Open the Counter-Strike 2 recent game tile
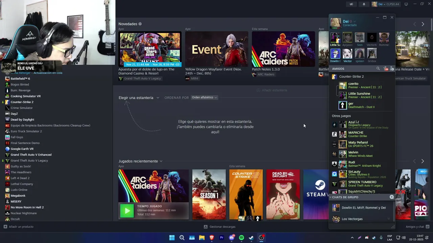 [x=246, y=194]
